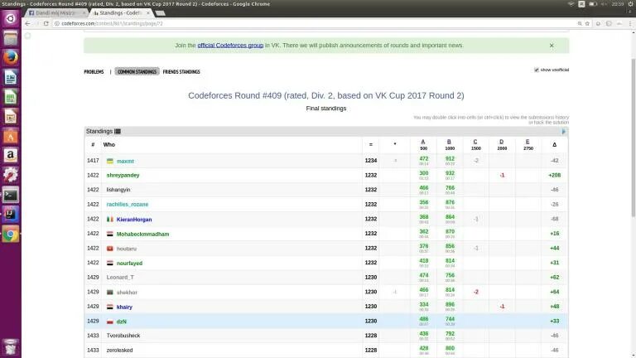Open Tvorobusheck user profile
The height and width of the screenshot is (358, 636).
pyautogui.click(x=123, y=336)
